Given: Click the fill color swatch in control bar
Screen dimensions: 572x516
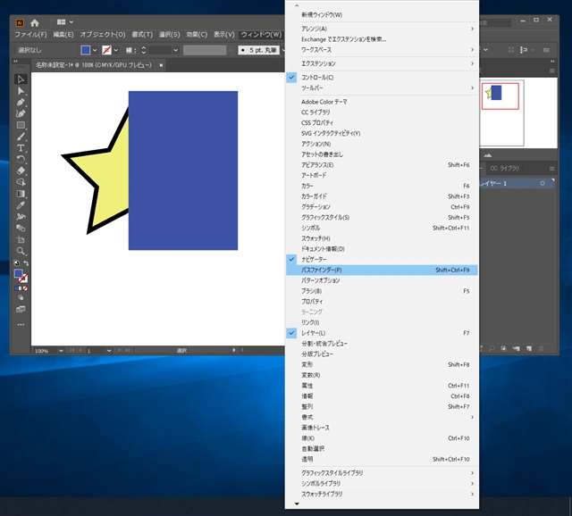Looking at the screenshot, I should click(x=86, y=50).
